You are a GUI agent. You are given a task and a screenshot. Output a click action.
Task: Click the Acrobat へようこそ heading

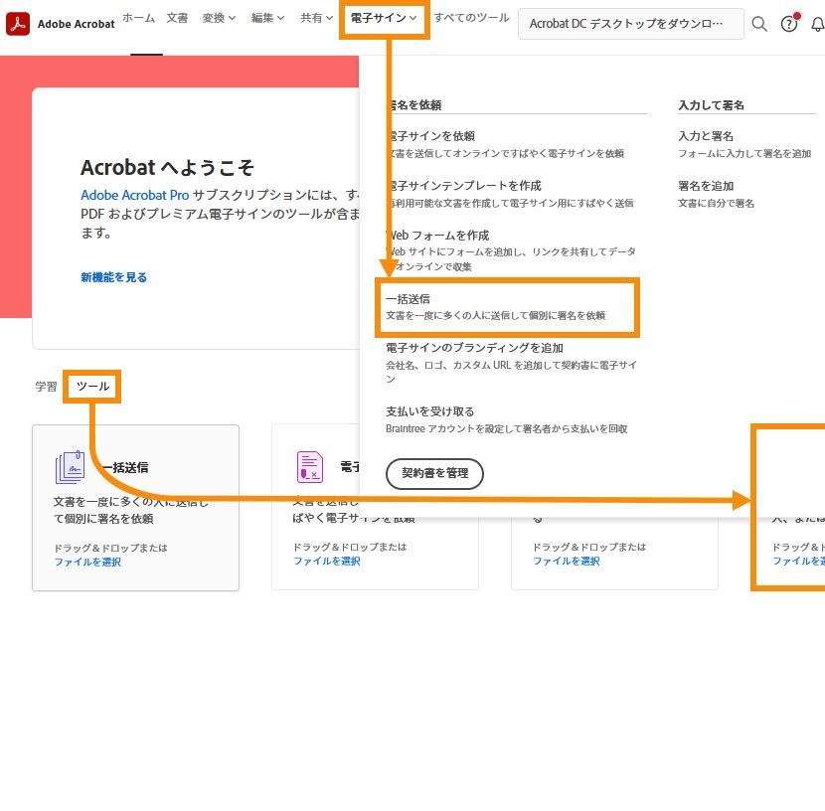click(167, 168)
